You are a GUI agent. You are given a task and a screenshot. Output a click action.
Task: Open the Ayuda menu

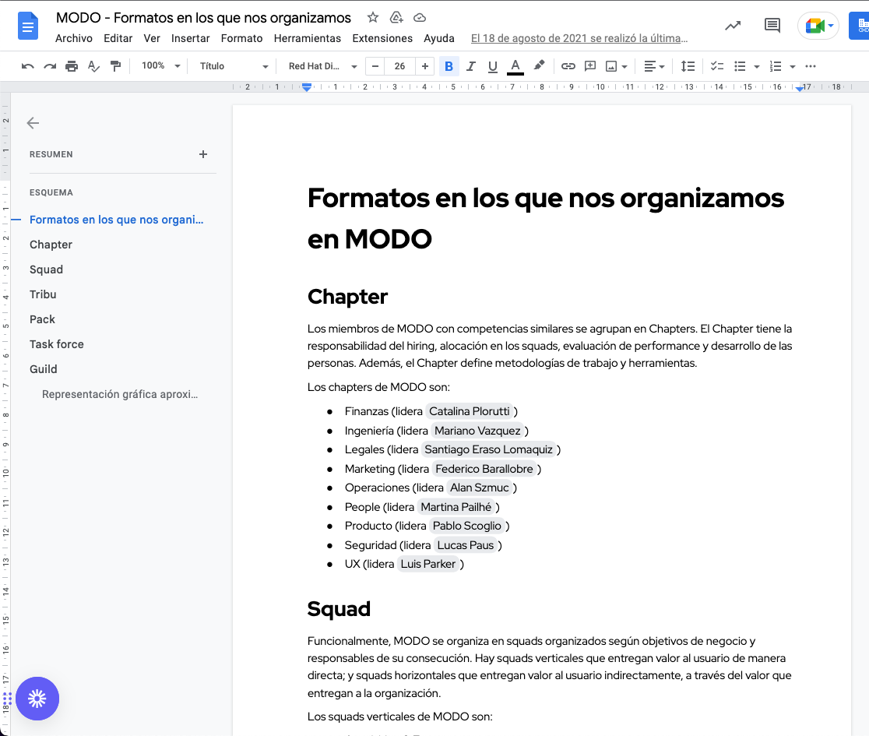click(x=439, y=38)
